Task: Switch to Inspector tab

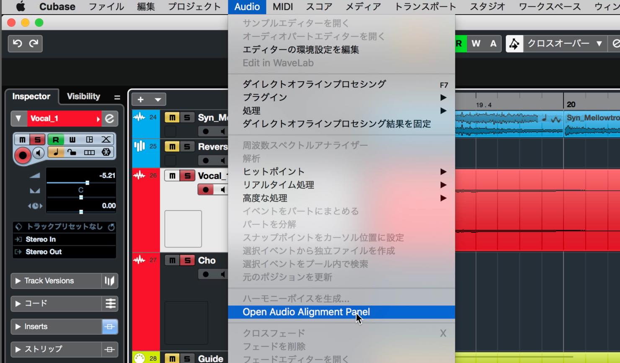Action: [31, 96]
